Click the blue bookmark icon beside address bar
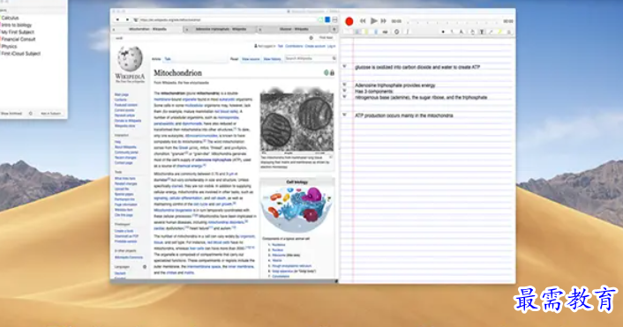Viewport: 623px width, 327px height. coord(327,20)
